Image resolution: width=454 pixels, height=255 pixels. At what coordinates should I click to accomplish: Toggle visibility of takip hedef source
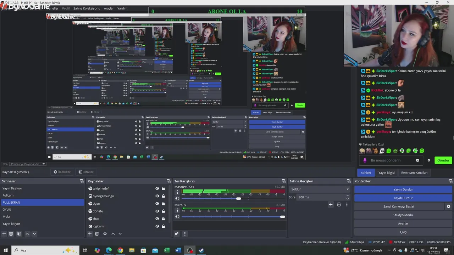click(x=157, y=188)
